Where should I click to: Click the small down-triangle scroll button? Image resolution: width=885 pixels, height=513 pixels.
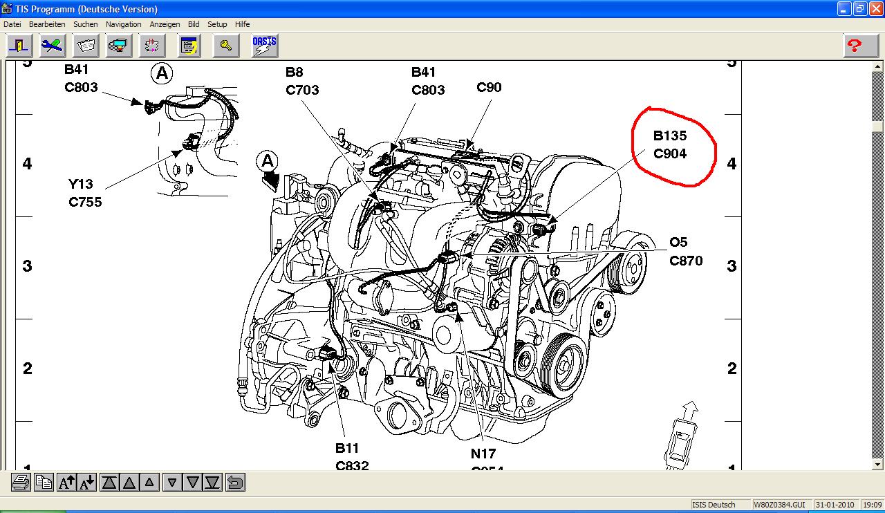point(173,482)
